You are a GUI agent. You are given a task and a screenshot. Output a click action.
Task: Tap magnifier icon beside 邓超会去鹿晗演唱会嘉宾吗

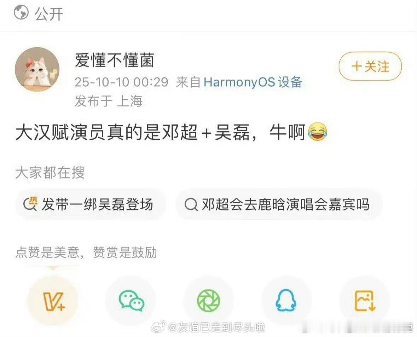[x=191, y=204]
